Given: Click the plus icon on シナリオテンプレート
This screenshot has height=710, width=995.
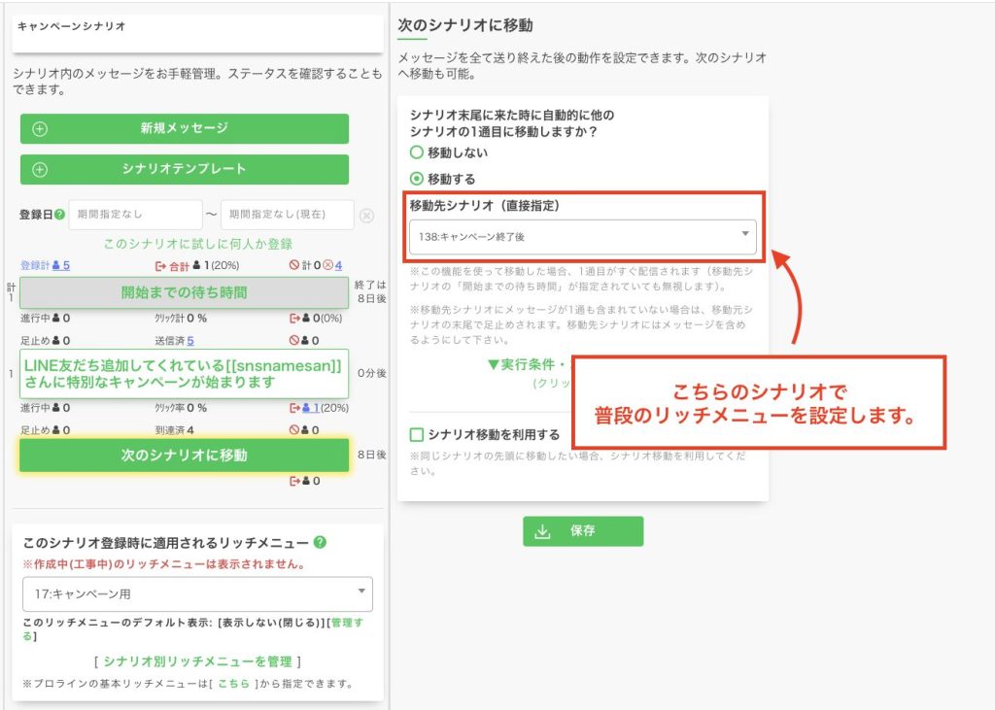Looking at the screenshot, I should coord(40,170).
